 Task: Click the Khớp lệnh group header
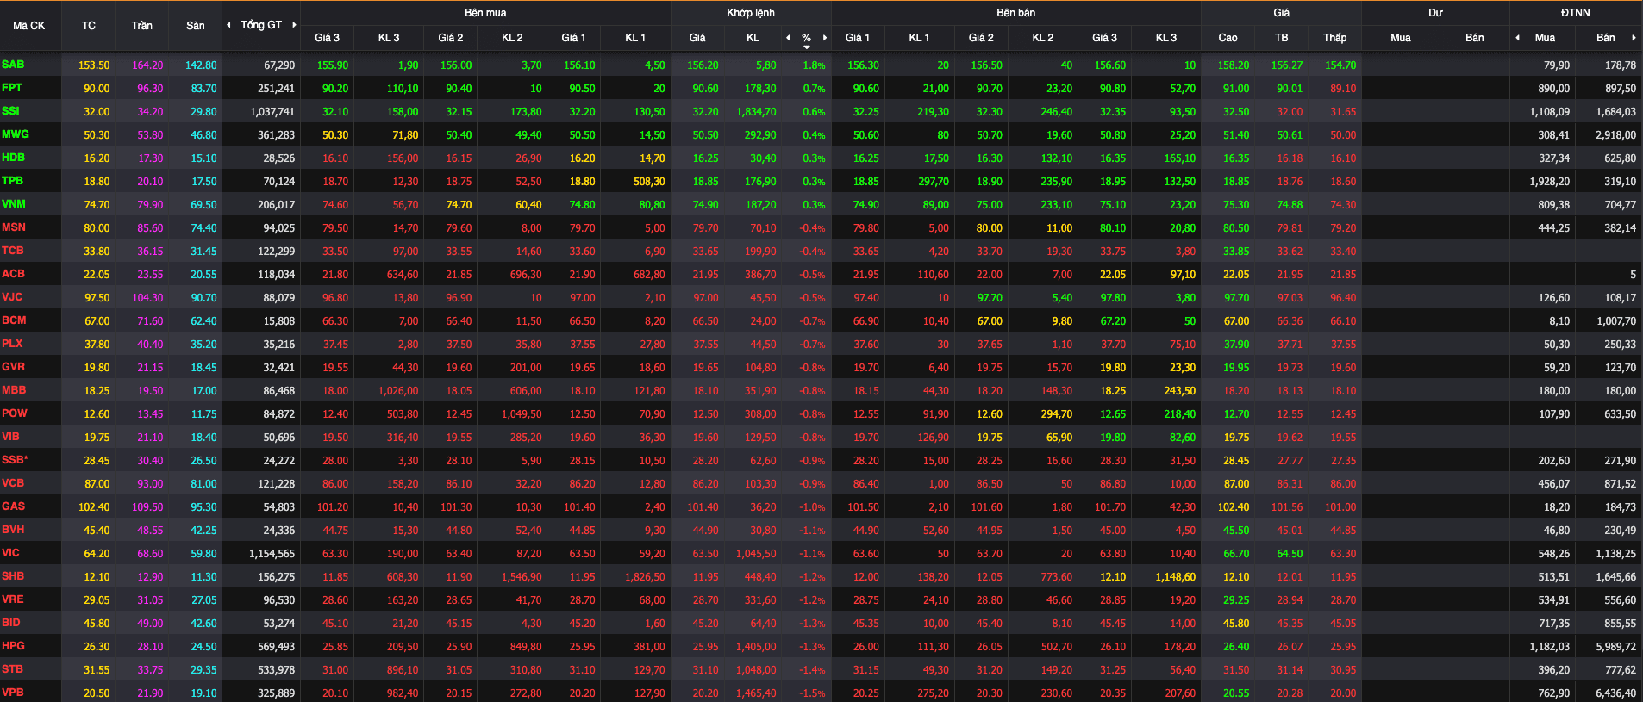(x=751, y=13)
